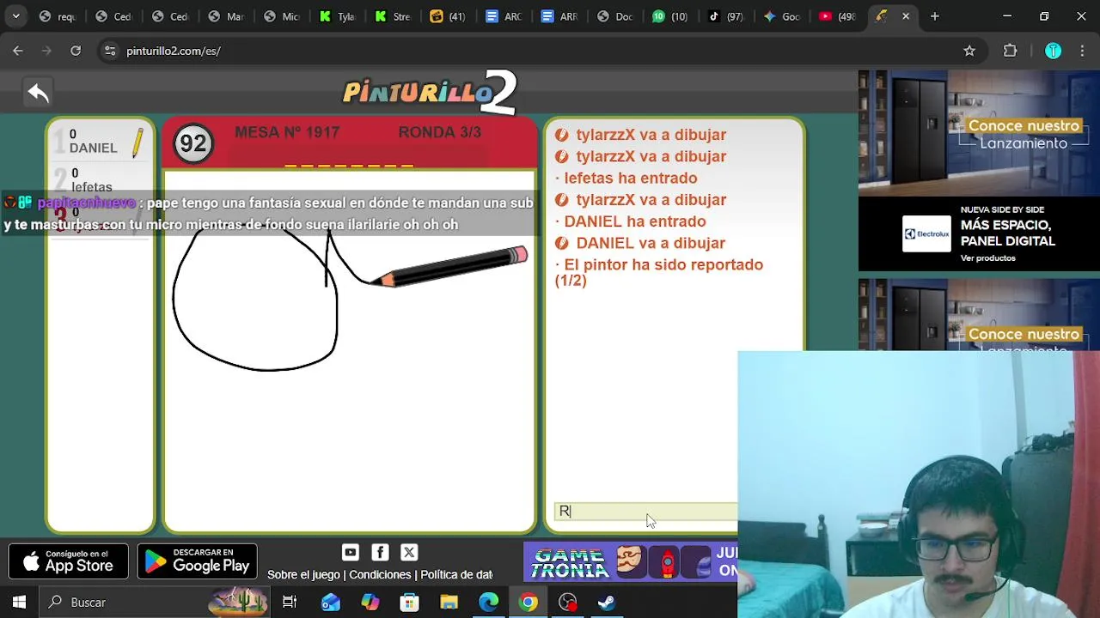Viewport: 1100px width, 618px height.
Task: Click the 'DANIEL va a dibujar' chat message
Action: [640, 243]
